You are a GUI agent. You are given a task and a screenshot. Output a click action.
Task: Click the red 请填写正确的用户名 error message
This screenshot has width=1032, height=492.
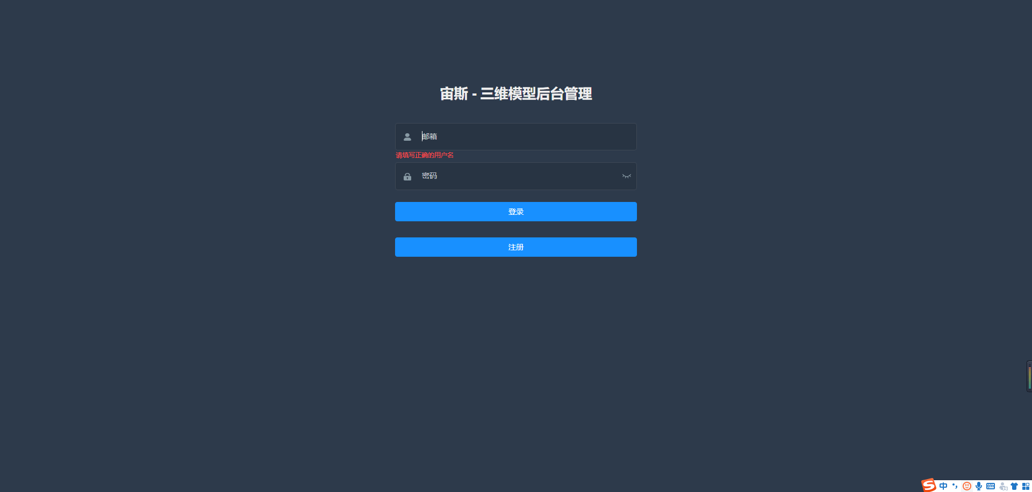tap(425, 155)
